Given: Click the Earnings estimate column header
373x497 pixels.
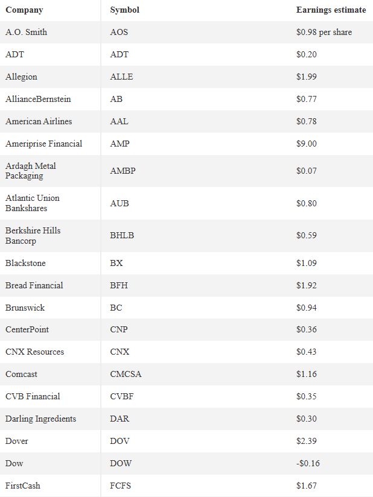Looking at the screenshot, I should tap(331, 10).
